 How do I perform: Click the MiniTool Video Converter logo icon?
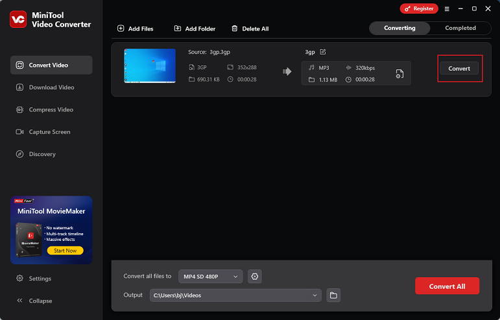[18, 19]
